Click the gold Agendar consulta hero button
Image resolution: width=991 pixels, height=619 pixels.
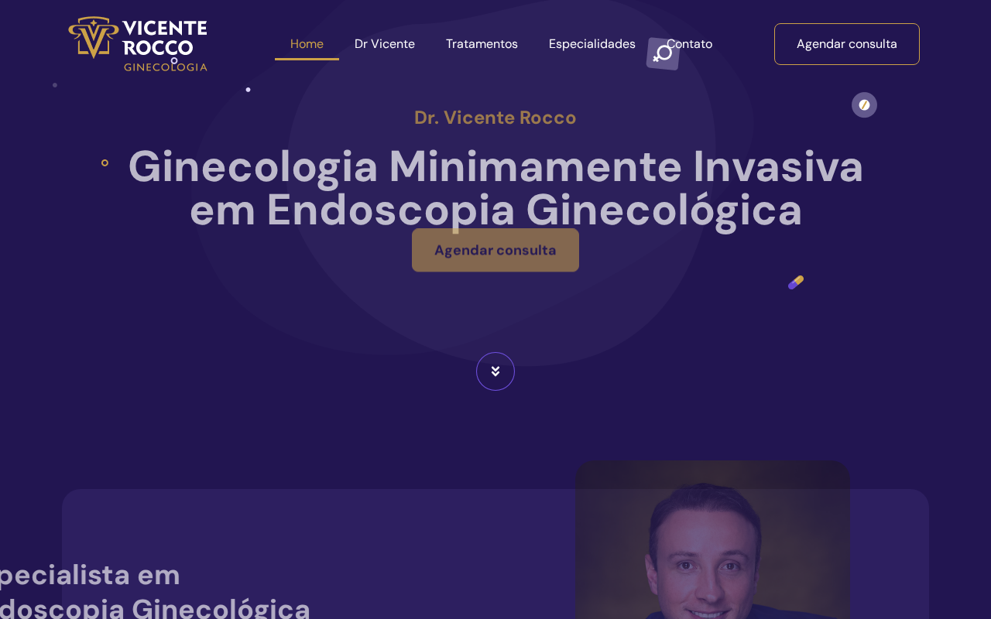coord(495,250)
